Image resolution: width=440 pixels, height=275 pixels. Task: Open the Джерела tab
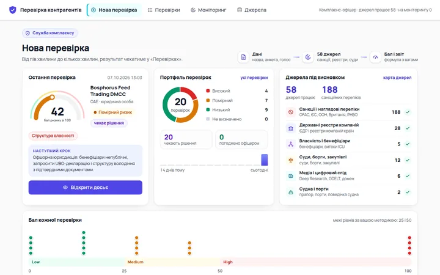(252, 10)
